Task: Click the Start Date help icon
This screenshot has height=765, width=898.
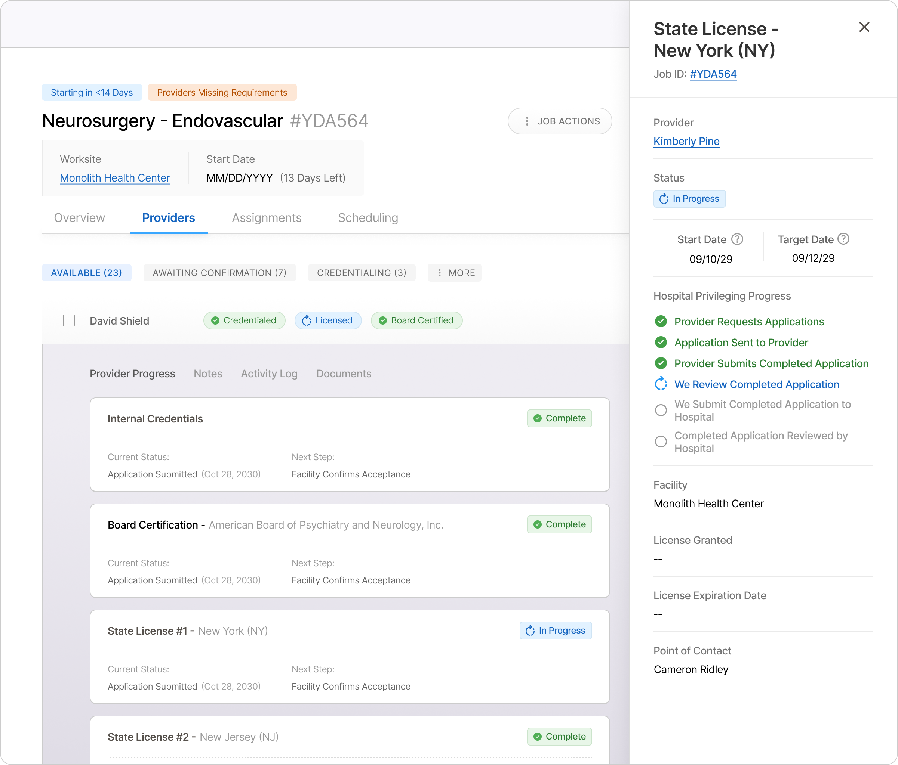Action: [737, 239]
